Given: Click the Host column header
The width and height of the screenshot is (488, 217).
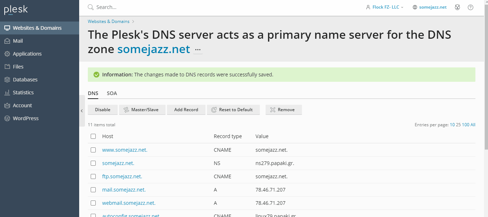Looking at the screenshot, I should 108,136.
